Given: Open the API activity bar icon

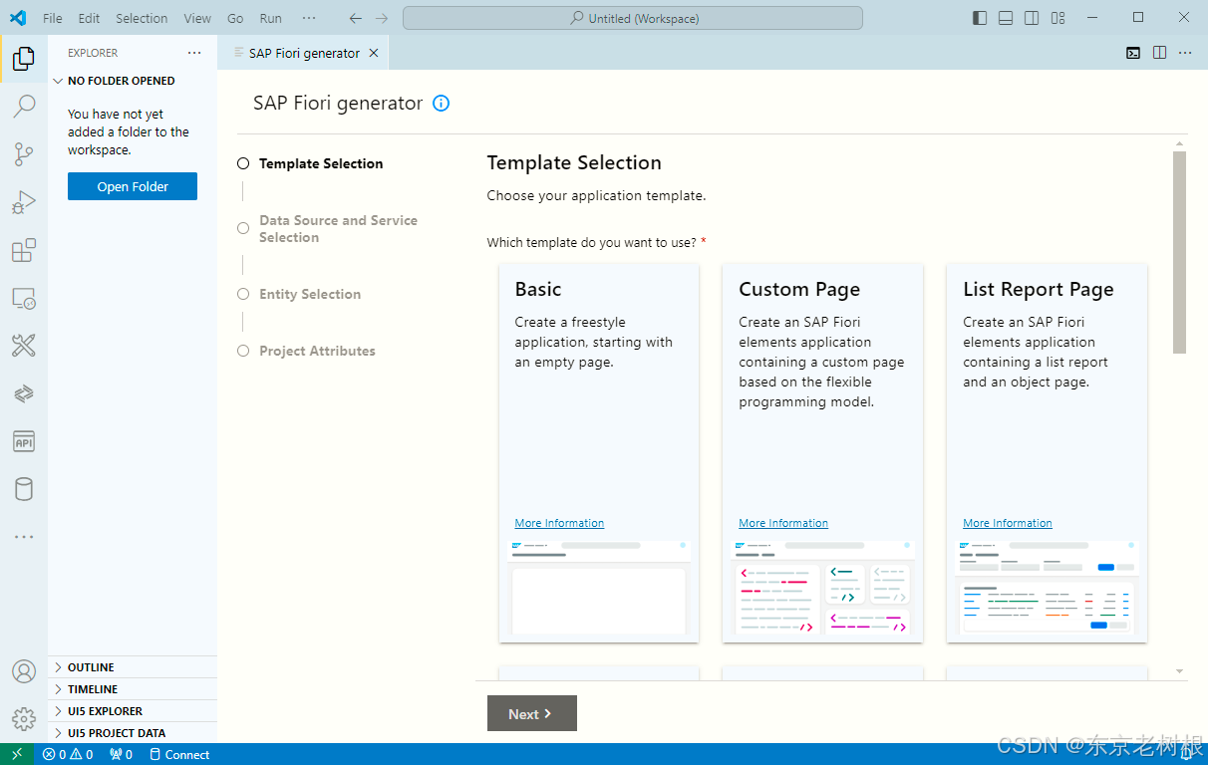Looking at the screenshot, I should [24, 441].
